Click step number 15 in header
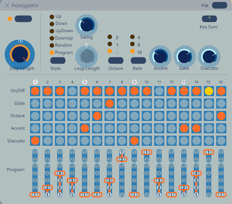This screenshot has width=232, height=204. coord(209,82)
